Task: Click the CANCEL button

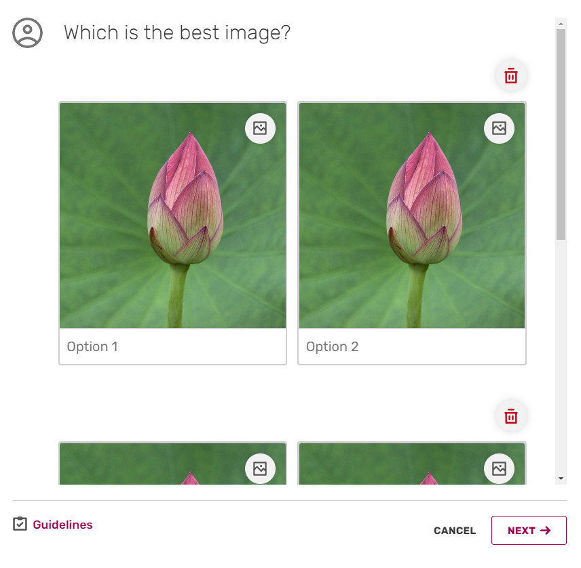Action: pos(455,531)
